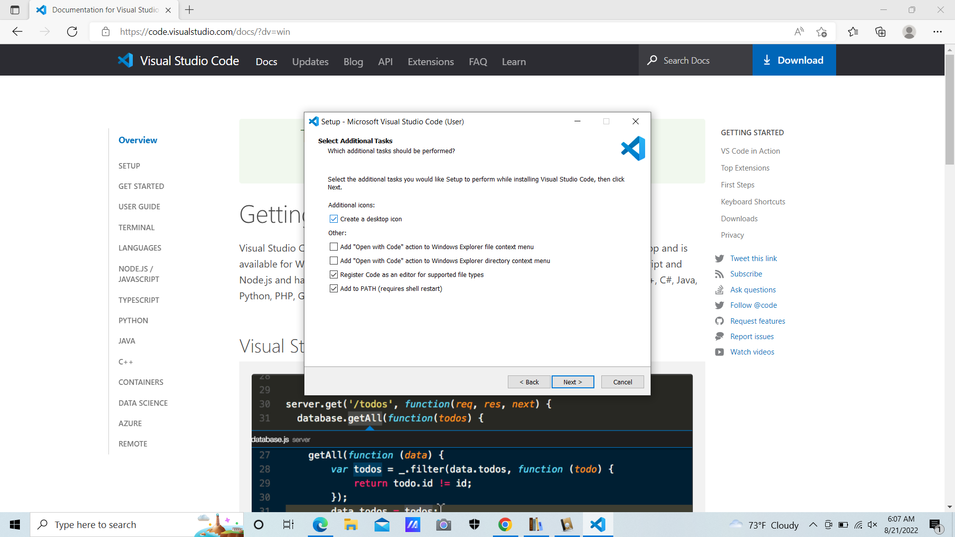955x537 pixels.
Task: Expand the SETUP section in sidebar
Action: pyautogui.click(x=129, y=166)
